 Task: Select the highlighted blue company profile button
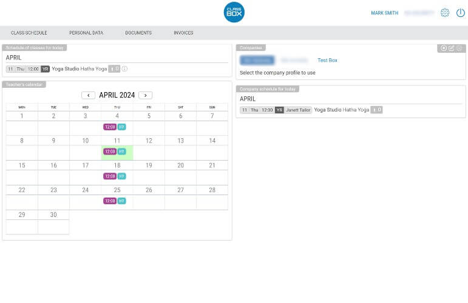click(x=257, y=60)
